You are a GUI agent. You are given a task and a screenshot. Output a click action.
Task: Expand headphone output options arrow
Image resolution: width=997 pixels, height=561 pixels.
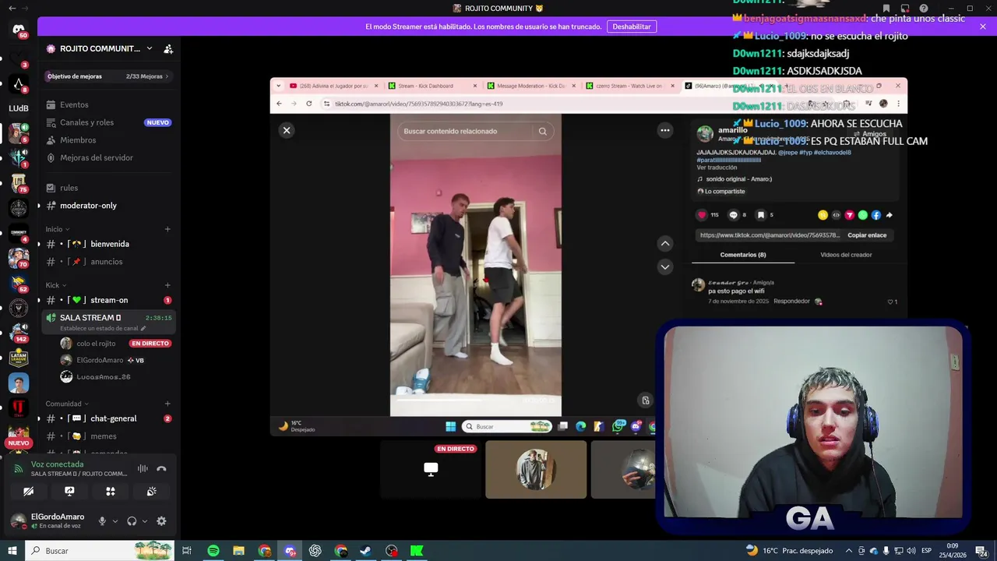click(x=145, y=521)
